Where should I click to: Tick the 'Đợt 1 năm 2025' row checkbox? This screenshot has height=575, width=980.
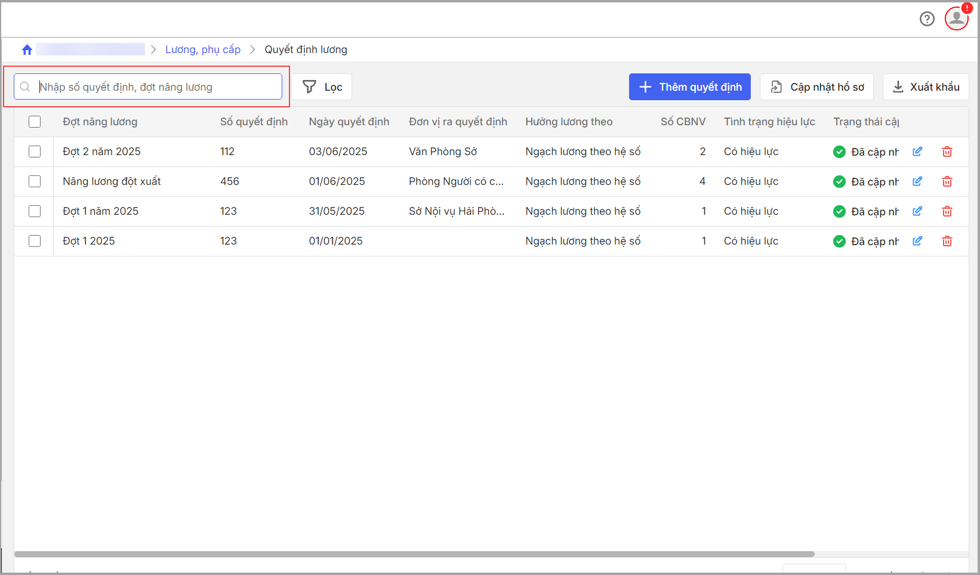pos(35,211)
